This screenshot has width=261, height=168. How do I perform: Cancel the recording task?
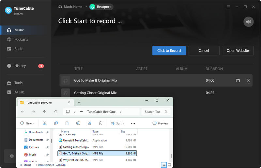coord(204,51)
